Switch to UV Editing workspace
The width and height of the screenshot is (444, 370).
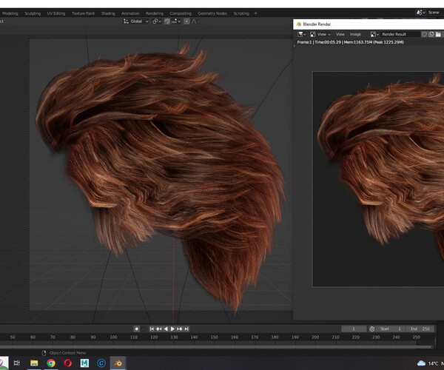(56, 13)
